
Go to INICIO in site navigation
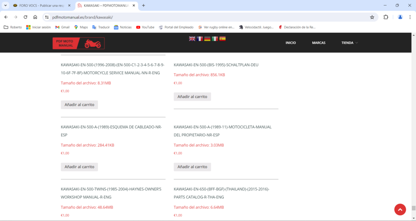tap(291, 43)
